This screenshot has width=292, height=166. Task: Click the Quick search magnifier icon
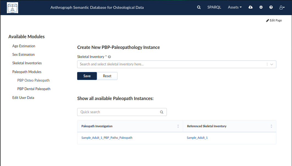click(162, 112)
